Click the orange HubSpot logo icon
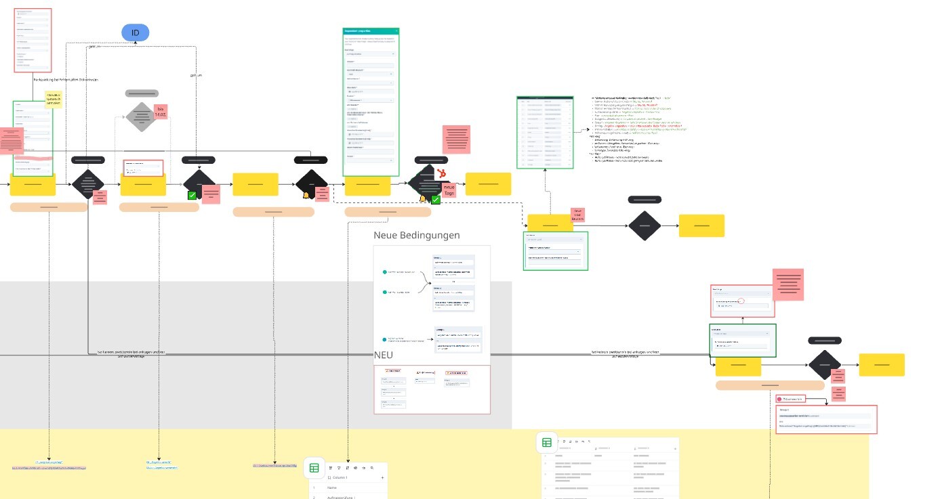Screen dimensions: 942x499 [x=441, y=173]
